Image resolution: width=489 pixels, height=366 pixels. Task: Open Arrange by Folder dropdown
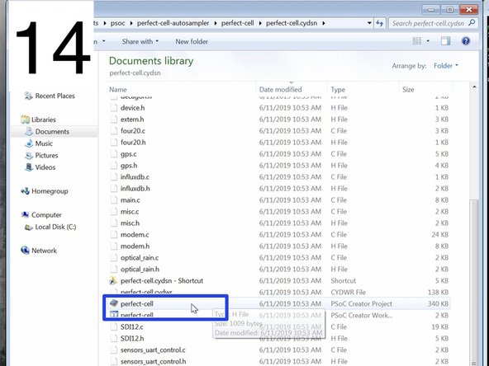pos(446,66)
